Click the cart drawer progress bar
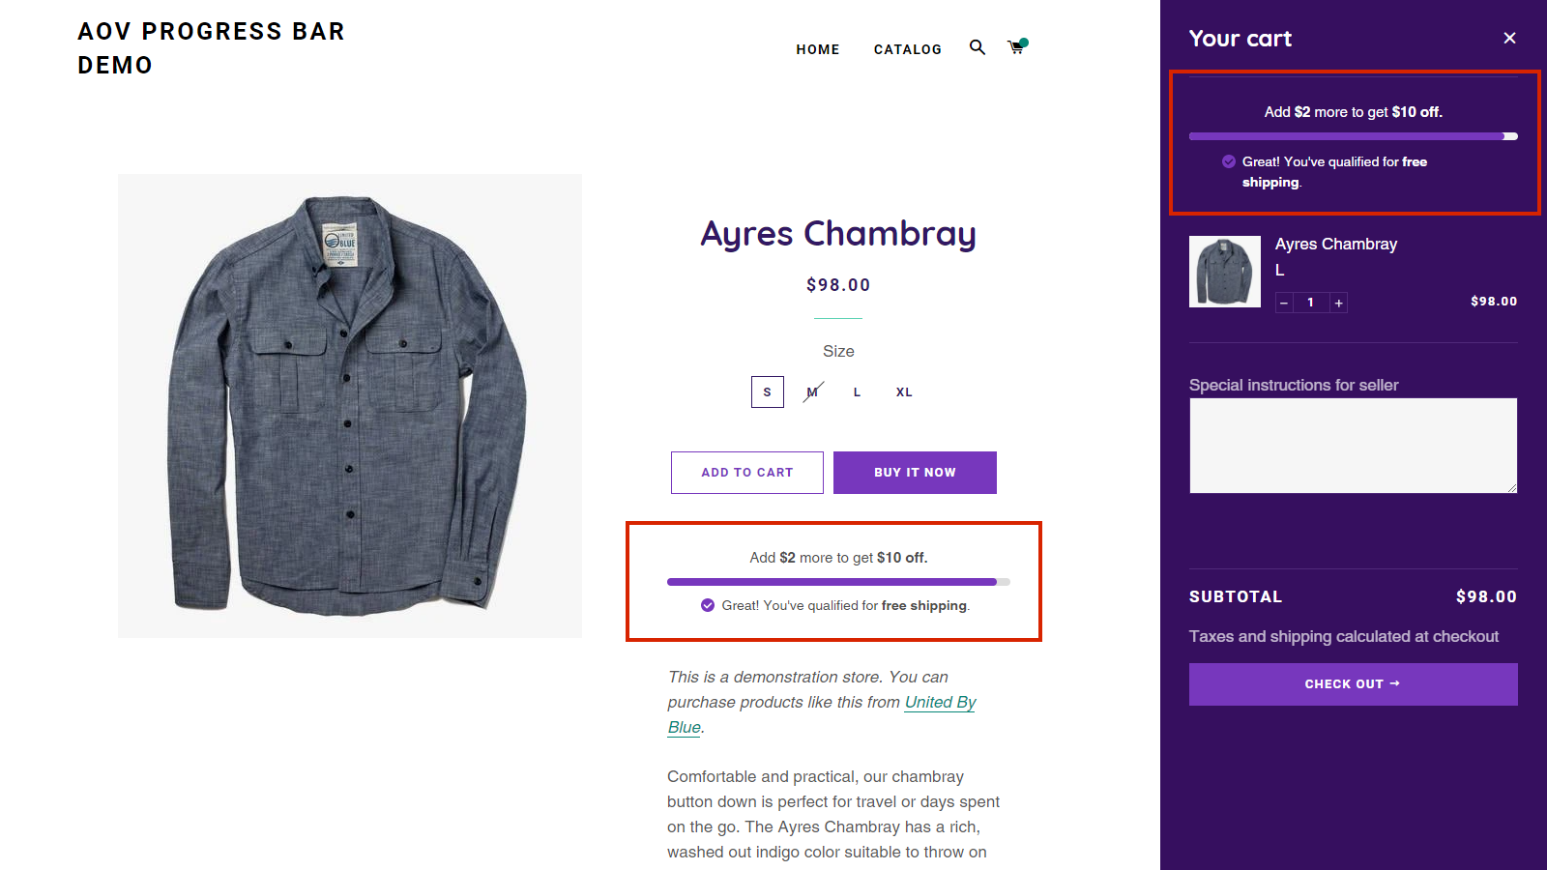1547x870 pixels. [x=1353, y=136]
